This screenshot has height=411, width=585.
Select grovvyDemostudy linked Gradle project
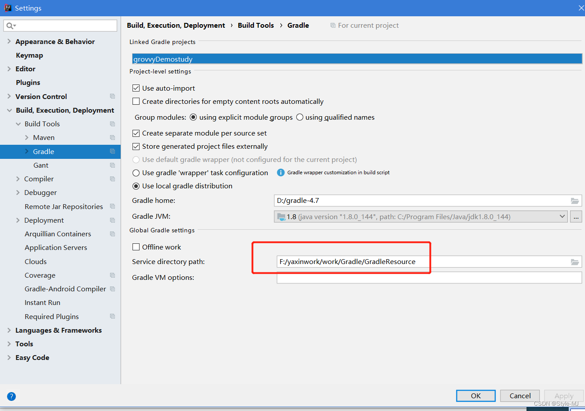[357, 59]
